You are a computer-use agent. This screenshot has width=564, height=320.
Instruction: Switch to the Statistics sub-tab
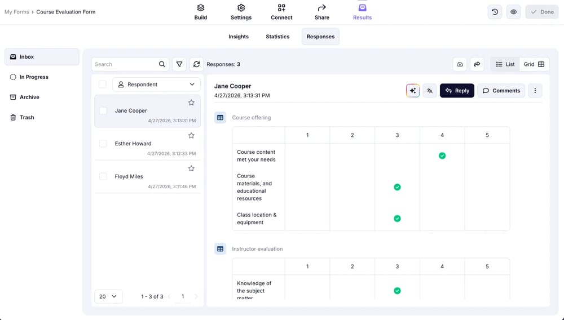[x=277, y=37]
